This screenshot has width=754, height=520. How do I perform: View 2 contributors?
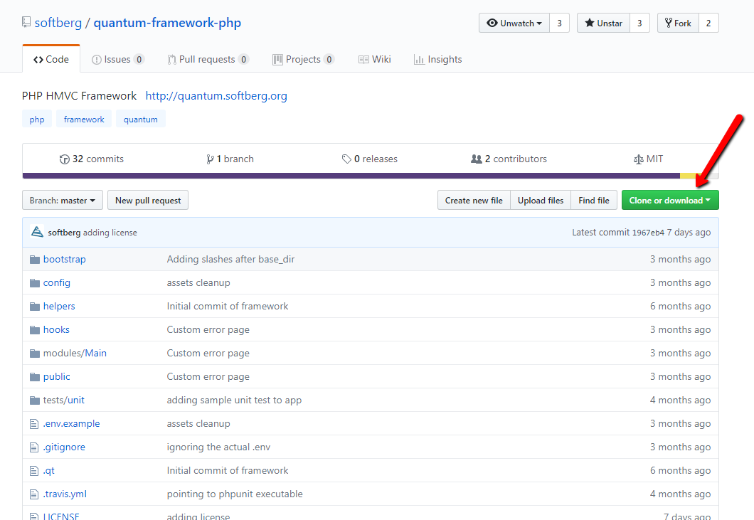point(509,159)
